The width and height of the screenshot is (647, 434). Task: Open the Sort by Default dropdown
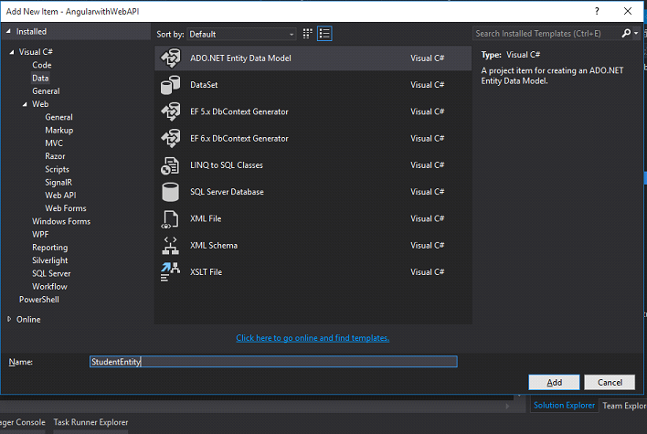(x=241, y=34)
